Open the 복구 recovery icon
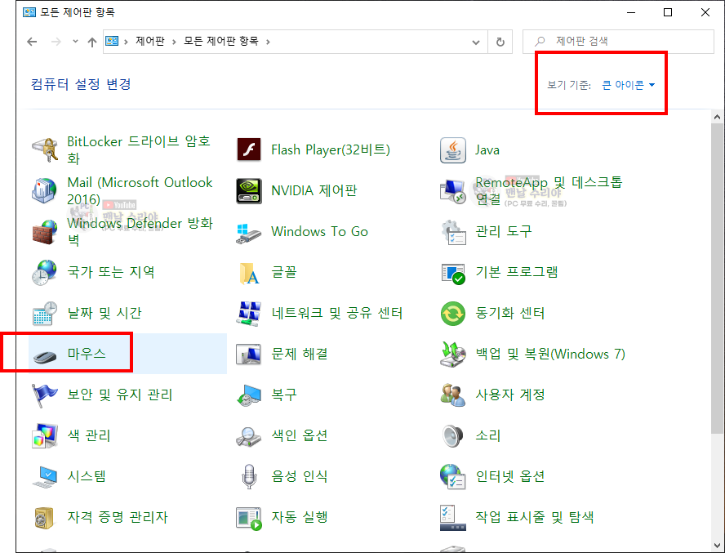The width and height of the screenshot is (725, 553). [x=249, y=395]
